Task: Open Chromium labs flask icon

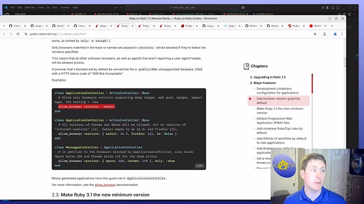Action: [325, 34]
